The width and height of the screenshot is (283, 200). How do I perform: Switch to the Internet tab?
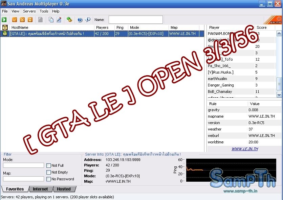tap(40, 189)
